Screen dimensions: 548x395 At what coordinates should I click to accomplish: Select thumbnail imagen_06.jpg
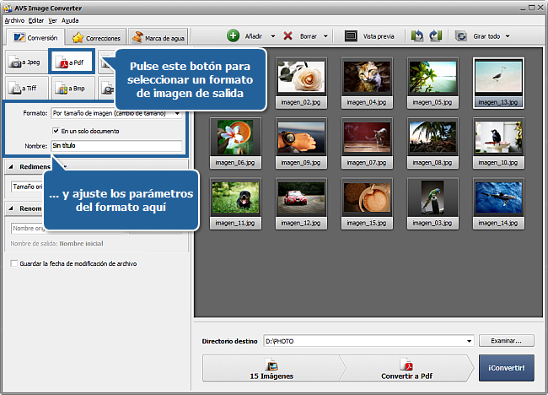tap(235, 143)
